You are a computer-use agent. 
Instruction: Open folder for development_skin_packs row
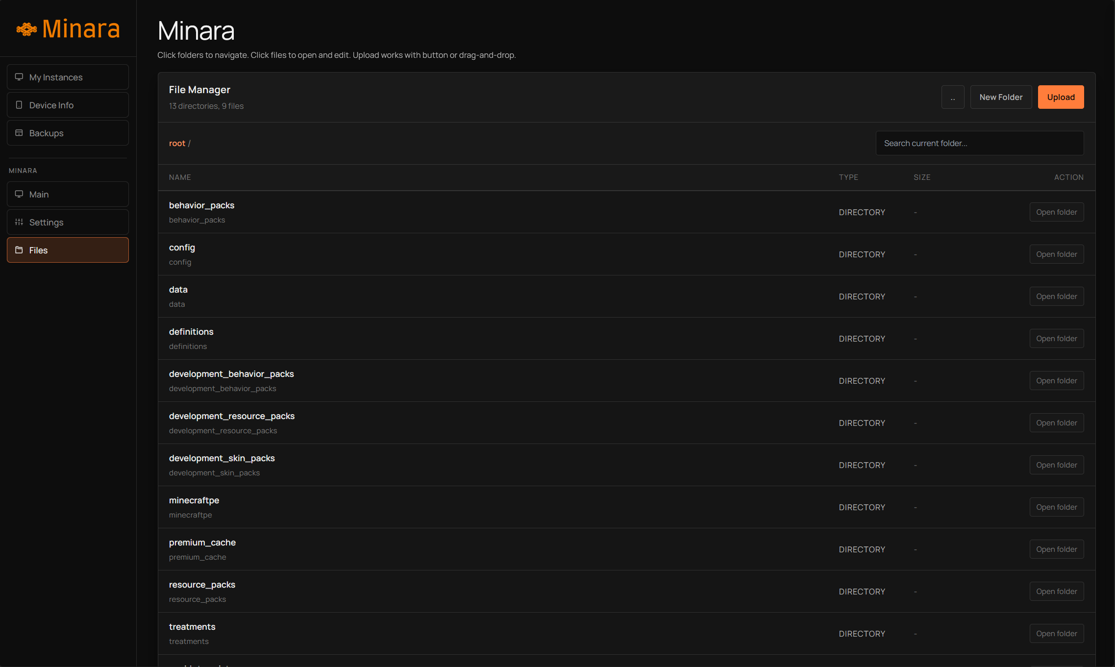tap(1057, 465)
